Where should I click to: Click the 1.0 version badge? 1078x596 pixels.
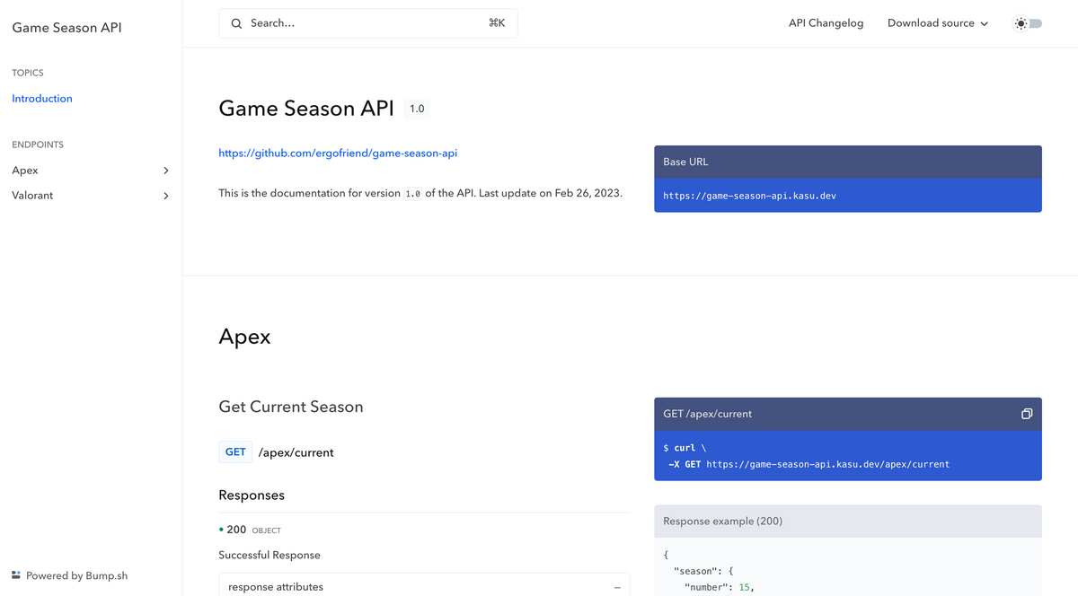(417, 108)
